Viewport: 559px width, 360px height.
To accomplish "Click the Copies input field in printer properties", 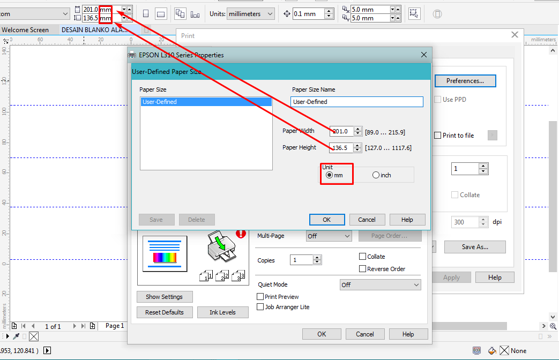I will tap(302, 260).
